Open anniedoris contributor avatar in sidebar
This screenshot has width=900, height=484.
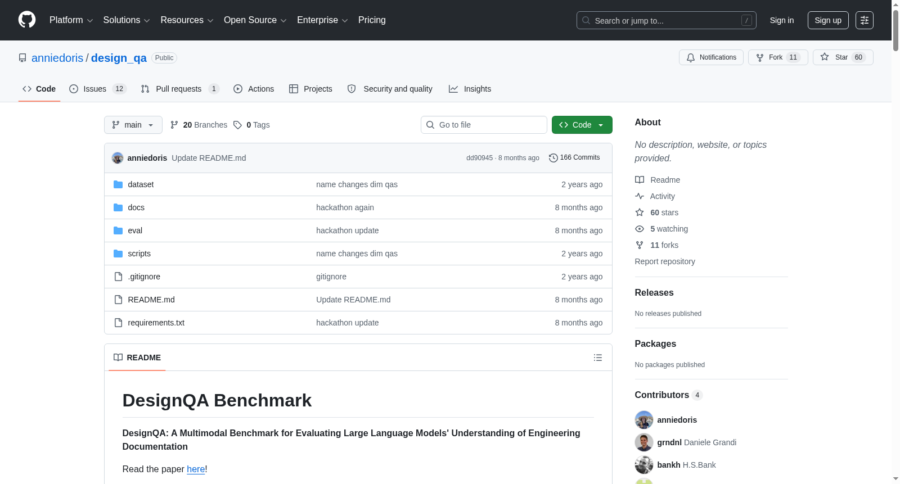pyautogui.click(x=644, y=420)
